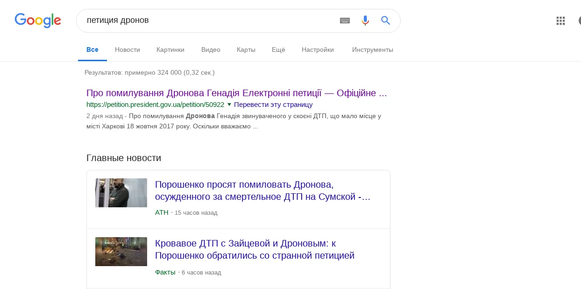Viewport: 581px width, 289px height.
Task: Open the Кровавое ДТП с Зайцевой article
Action: [x=255, y=249]
